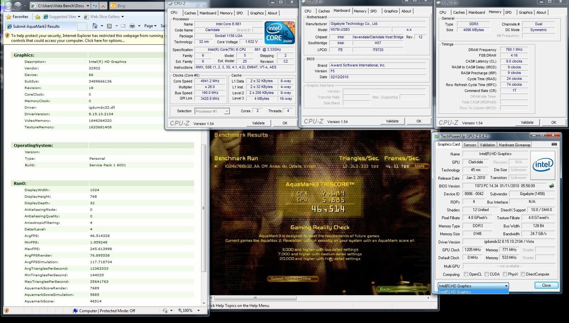Click the Computer zone icon in status bar
Image resolution: width=569 pixels, height=323 pixels.
tap(75, 311)
